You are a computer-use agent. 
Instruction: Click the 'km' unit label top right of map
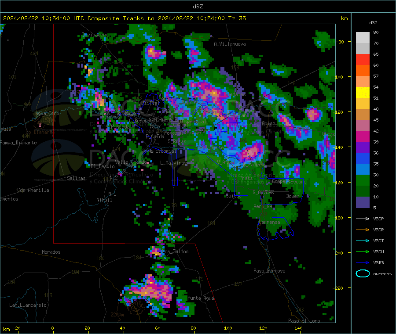pyautogui.click(x=344, y=18)
